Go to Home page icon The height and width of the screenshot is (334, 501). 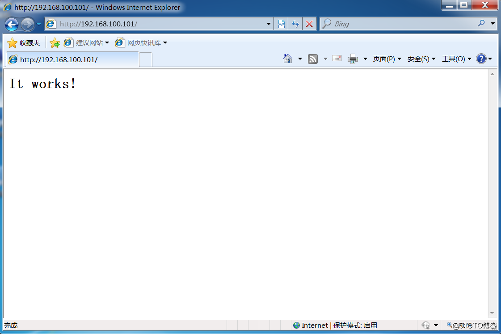[288, 59]
